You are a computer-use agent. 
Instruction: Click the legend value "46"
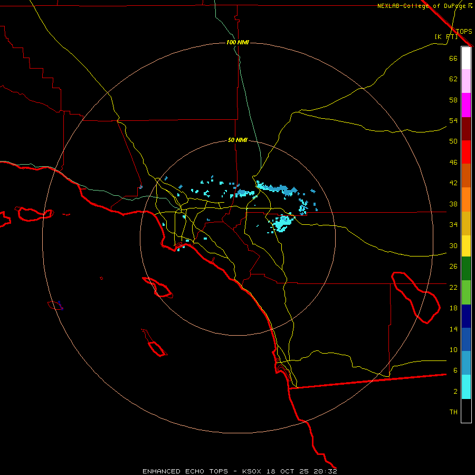click(x=453, y=163)
